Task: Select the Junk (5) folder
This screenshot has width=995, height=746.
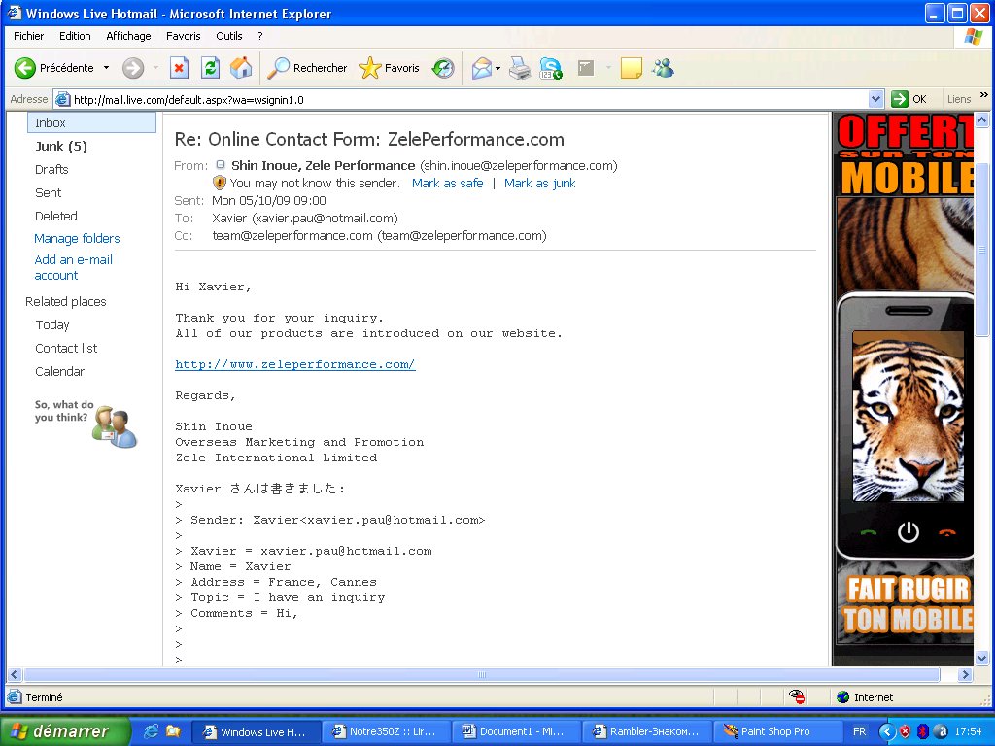Action: tap(61, 147)
